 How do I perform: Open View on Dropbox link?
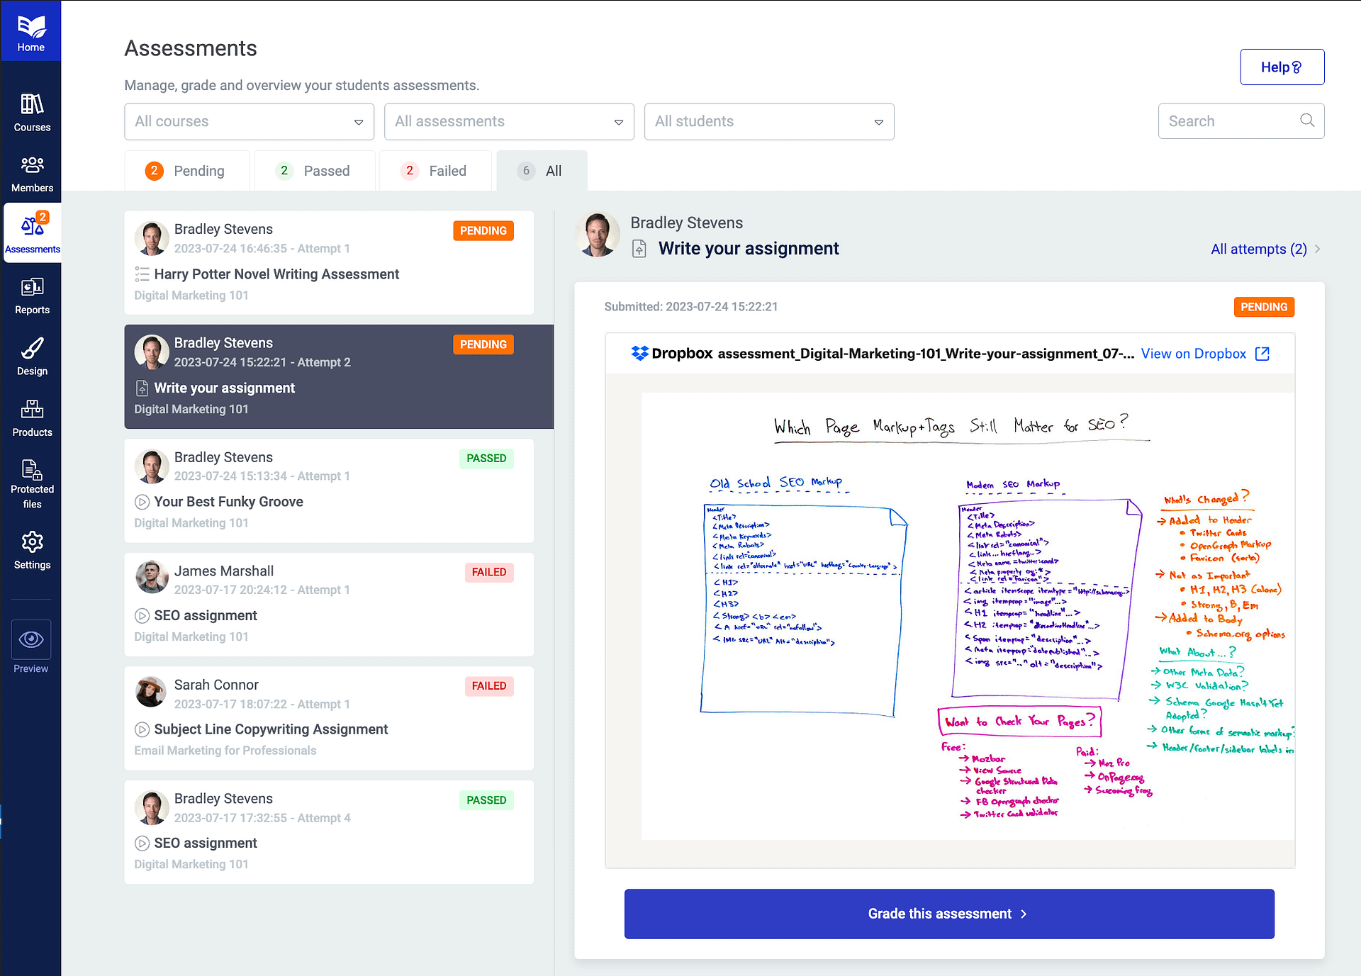coord(1194,353)
